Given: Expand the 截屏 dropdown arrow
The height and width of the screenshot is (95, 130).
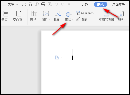Looking at the screenshot, I should (x=61, y=19).
